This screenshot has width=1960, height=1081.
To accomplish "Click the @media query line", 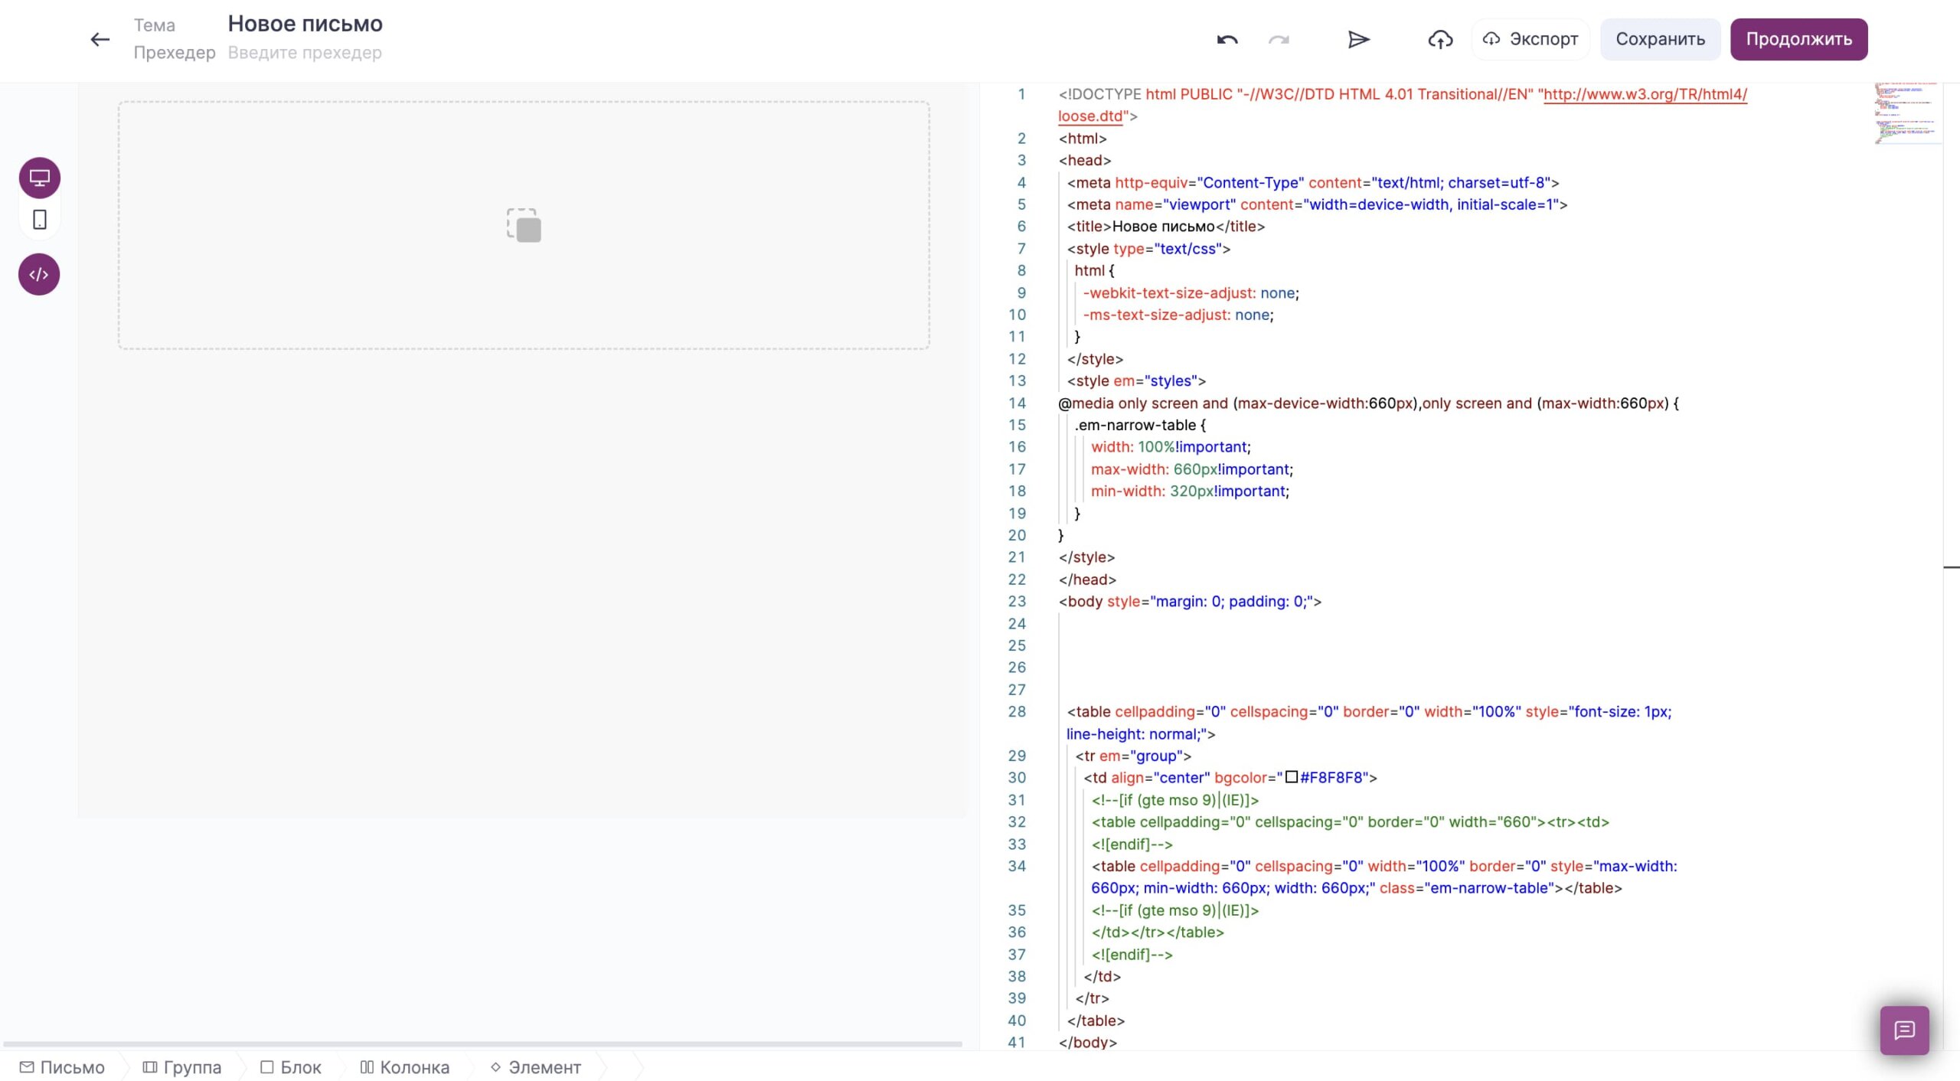I will click(1368, 403).
